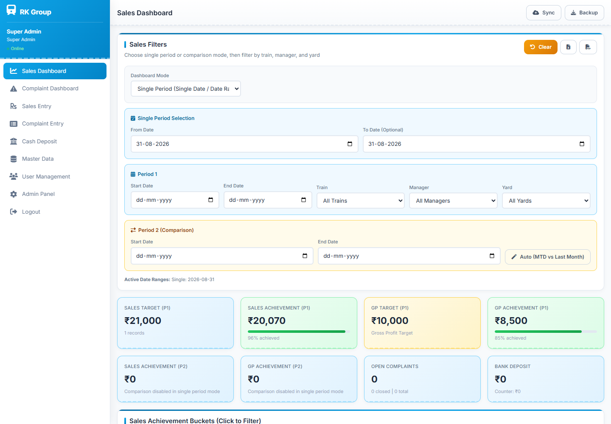Viewport: 611px width, 424px height.
Task: Export sales data to Excel file
Action: [x=568, y=47]
